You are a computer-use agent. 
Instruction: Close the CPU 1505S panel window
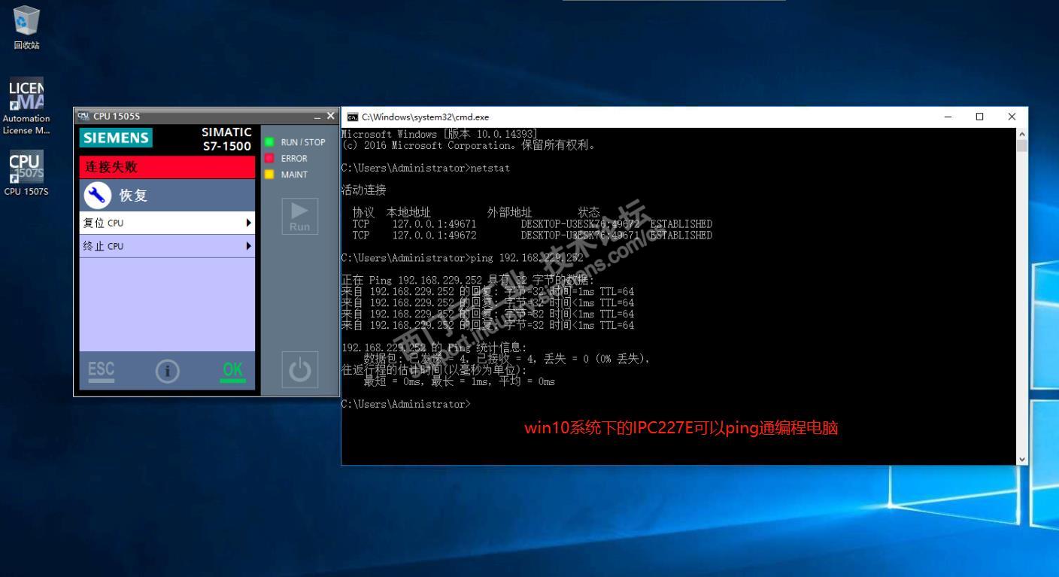click(x=331, y=116)
